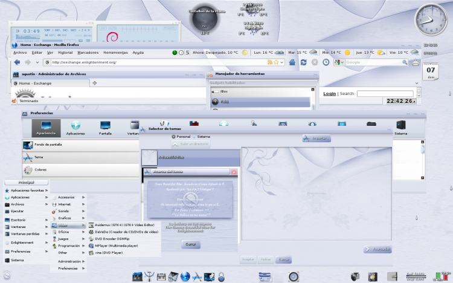Click Firefox address bar URL field
The width and height of the screenshot is (453, 283).
click(x=159, y=62)
